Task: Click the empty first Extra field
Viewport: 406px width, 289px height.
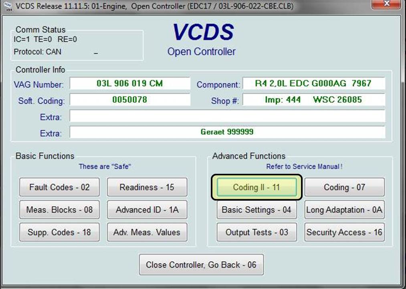Action: coord(227,116)
